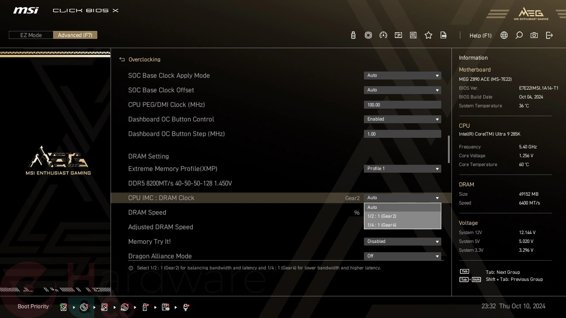566x318 pixels.
Task: Click DDR5 8200MT/s 40-50-50-128 1.450V text
Action: click(180, 183)
